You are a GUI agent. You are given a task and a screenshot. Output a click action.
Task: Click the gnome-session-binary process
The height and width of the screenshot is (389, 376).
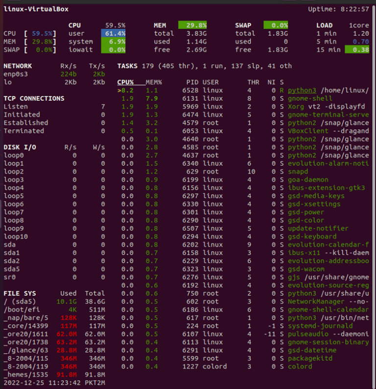point(329,343)
